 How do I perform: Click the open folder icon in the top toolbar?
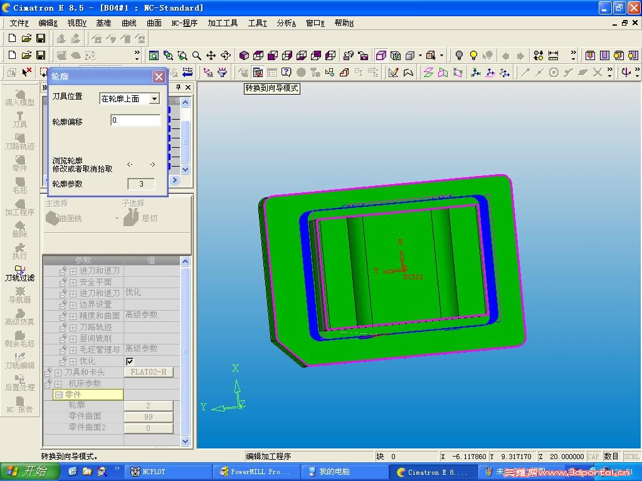tap(26, 38)
